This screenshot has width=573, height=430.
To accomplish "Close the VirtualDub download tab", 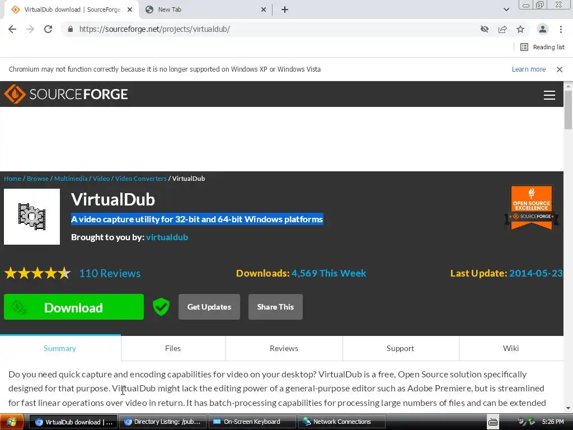I will (130, 10).
